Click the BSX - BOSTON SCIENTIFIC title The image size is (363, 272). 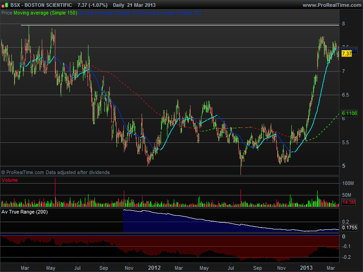click(42, 5)
